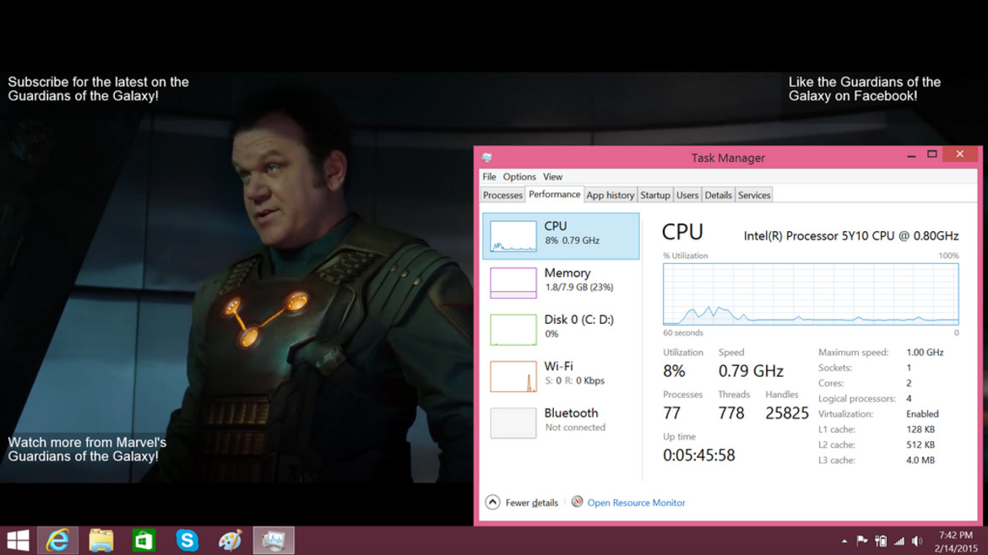Screen dimensions: 988x555
Task: Click the Intel(R) Processor 5Y10 CPU name
Action: [851, 236]
